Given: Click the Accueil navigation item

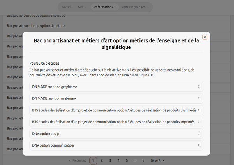Looking at the screenshot, I should (67, 7).
